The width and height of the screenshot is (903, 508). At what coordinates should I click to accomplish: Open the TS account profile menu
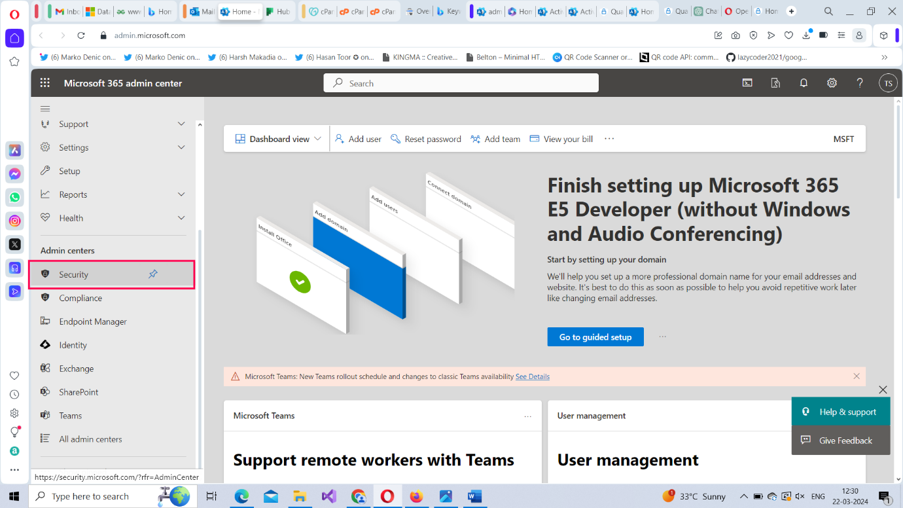[888, 83]
